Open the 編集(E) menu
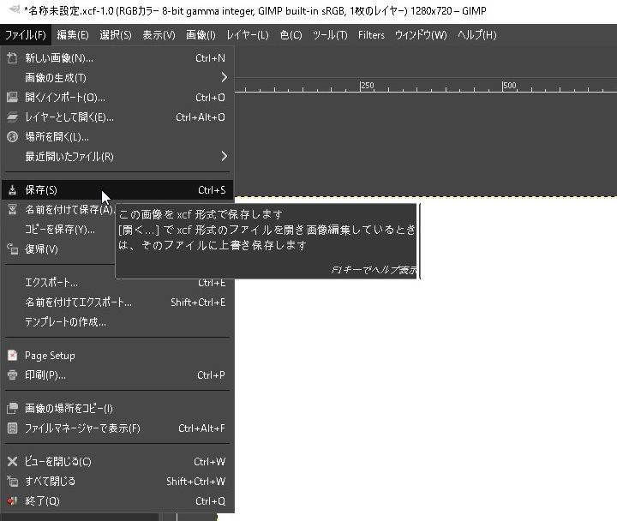 [73, 35]
